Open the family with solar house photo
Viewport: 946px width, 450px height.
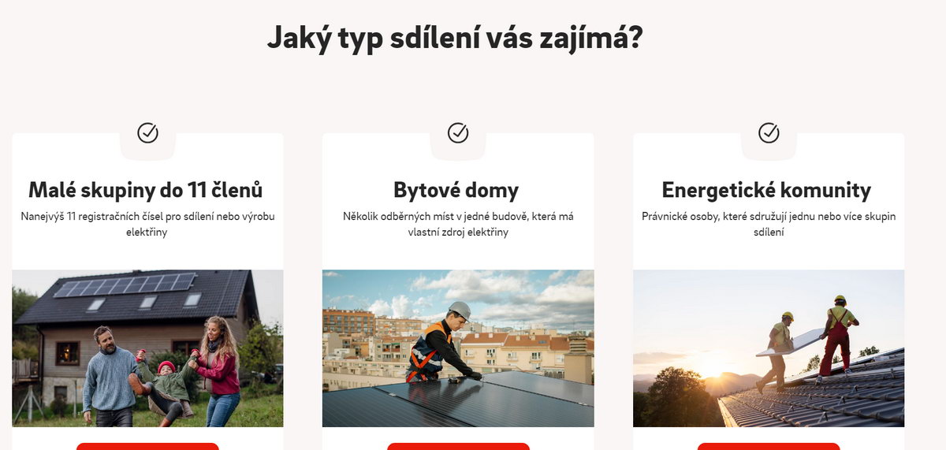(147, 348)
